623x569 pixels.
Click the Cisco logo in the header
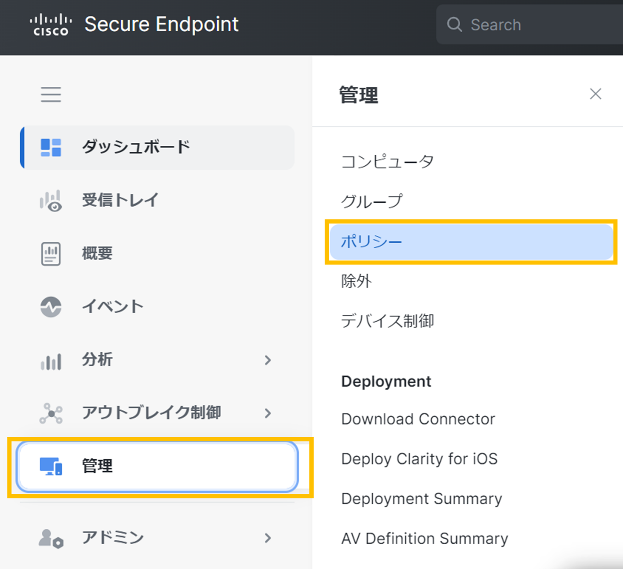coord(51,25)
